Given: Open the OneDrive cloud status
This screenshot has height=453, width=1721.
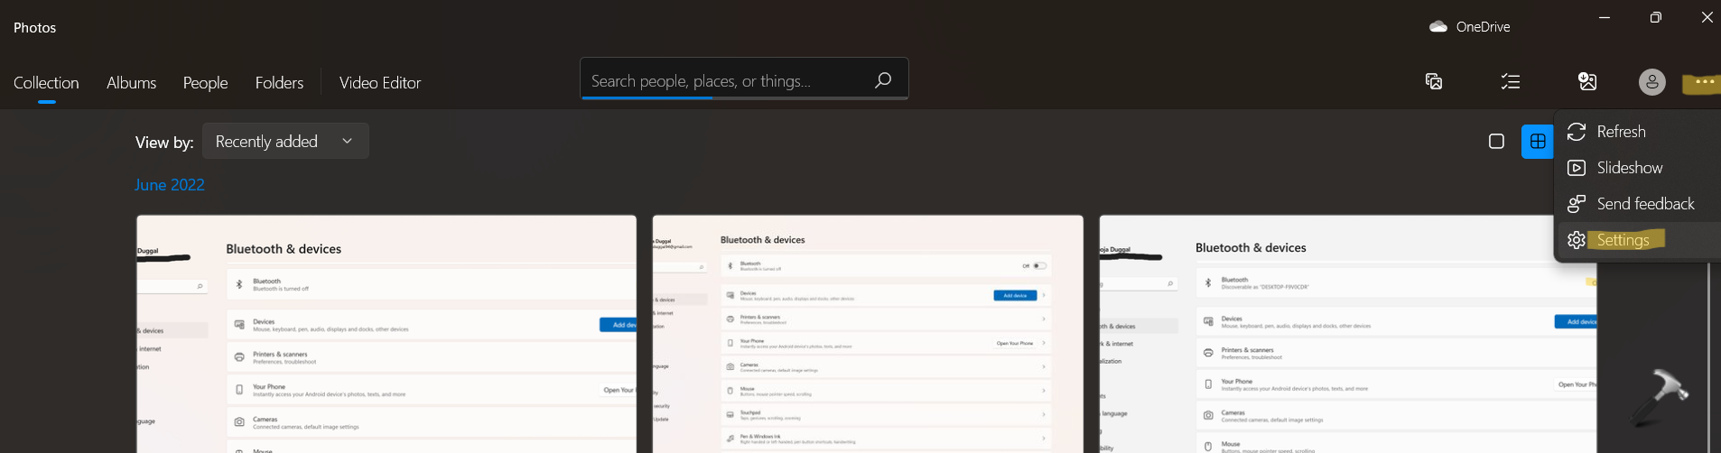Looking at the screenshot, I should tap(1469, 27).
